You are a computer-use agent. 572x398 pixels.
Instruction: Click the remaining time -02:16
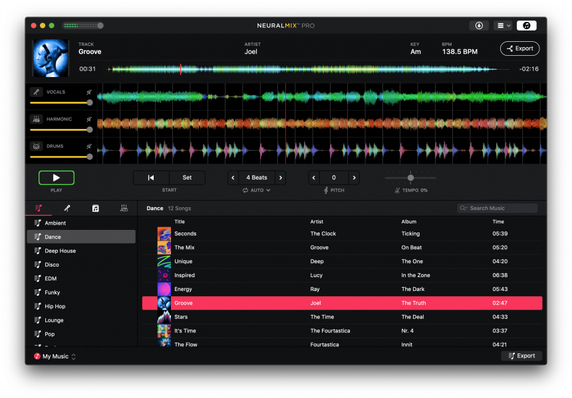529,69
